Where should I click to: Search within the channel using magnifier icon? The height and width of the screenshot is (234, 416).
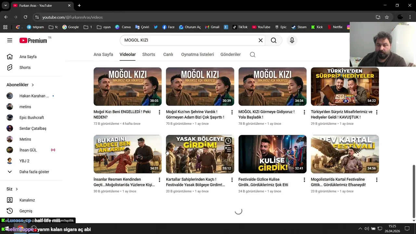point(253,55)
